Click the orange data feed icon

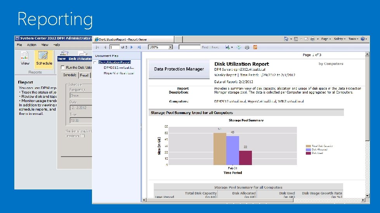coord(255,47)
